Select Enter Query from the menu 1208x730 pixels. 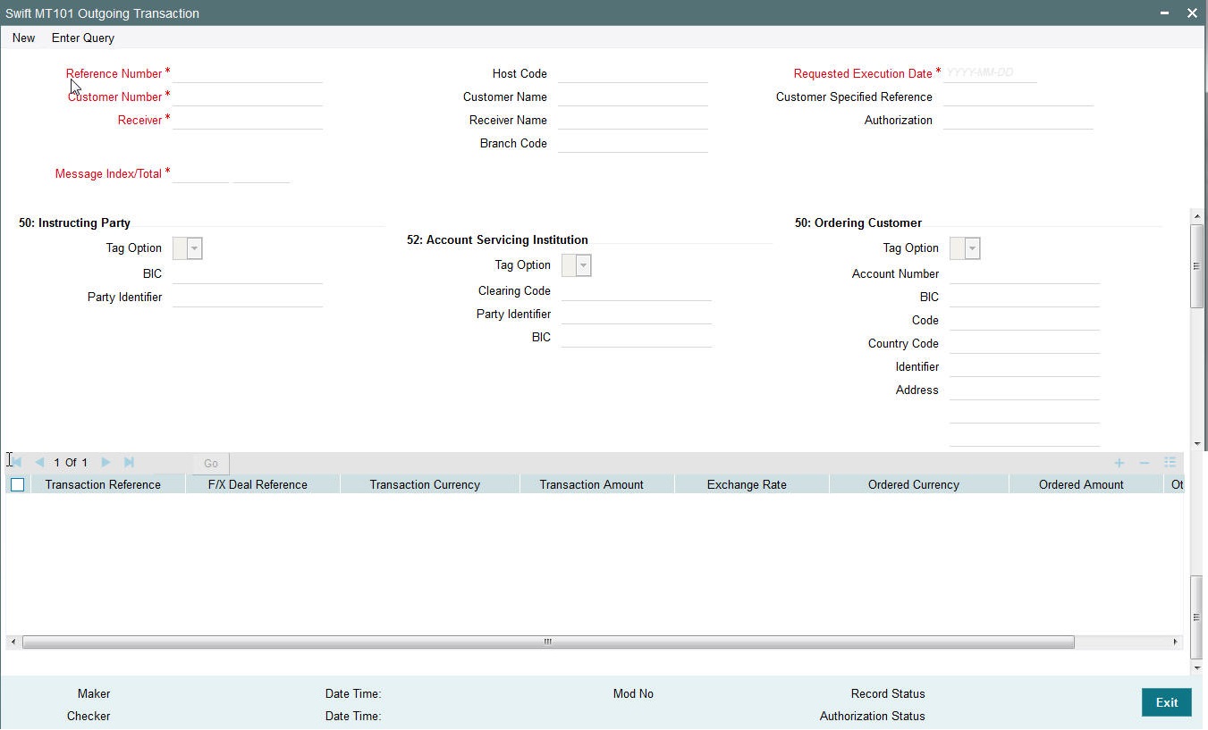click(x=83, y=38)
